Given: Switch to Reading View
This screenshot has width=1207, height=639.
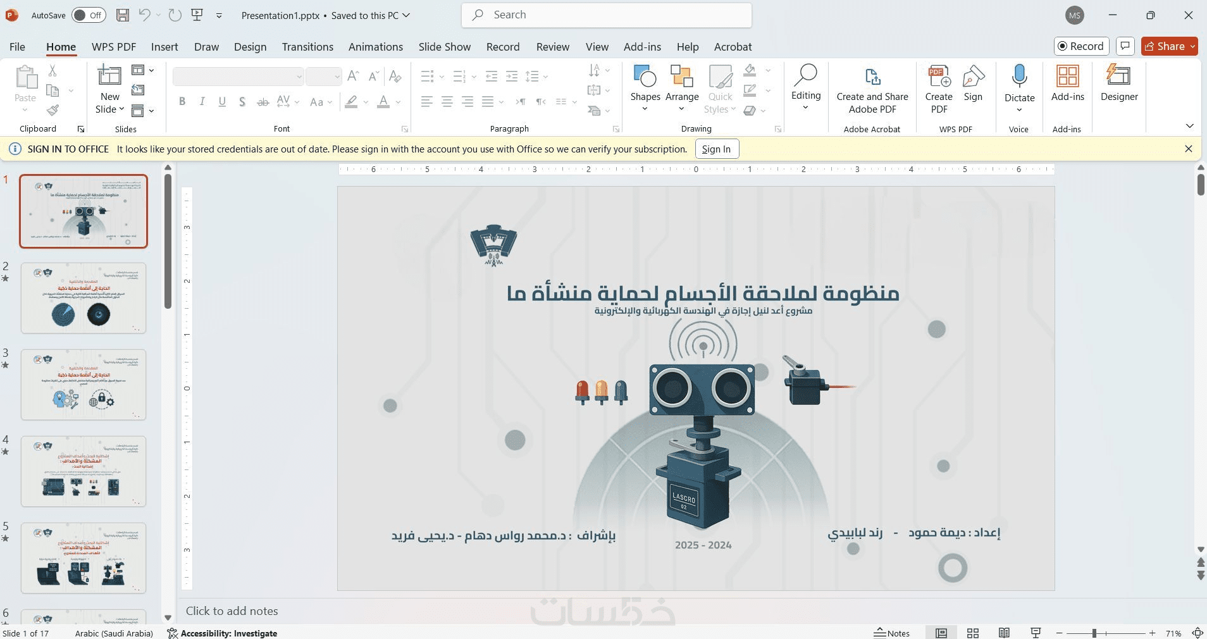Looking at the screenshot, I should tap(1004, 633).
